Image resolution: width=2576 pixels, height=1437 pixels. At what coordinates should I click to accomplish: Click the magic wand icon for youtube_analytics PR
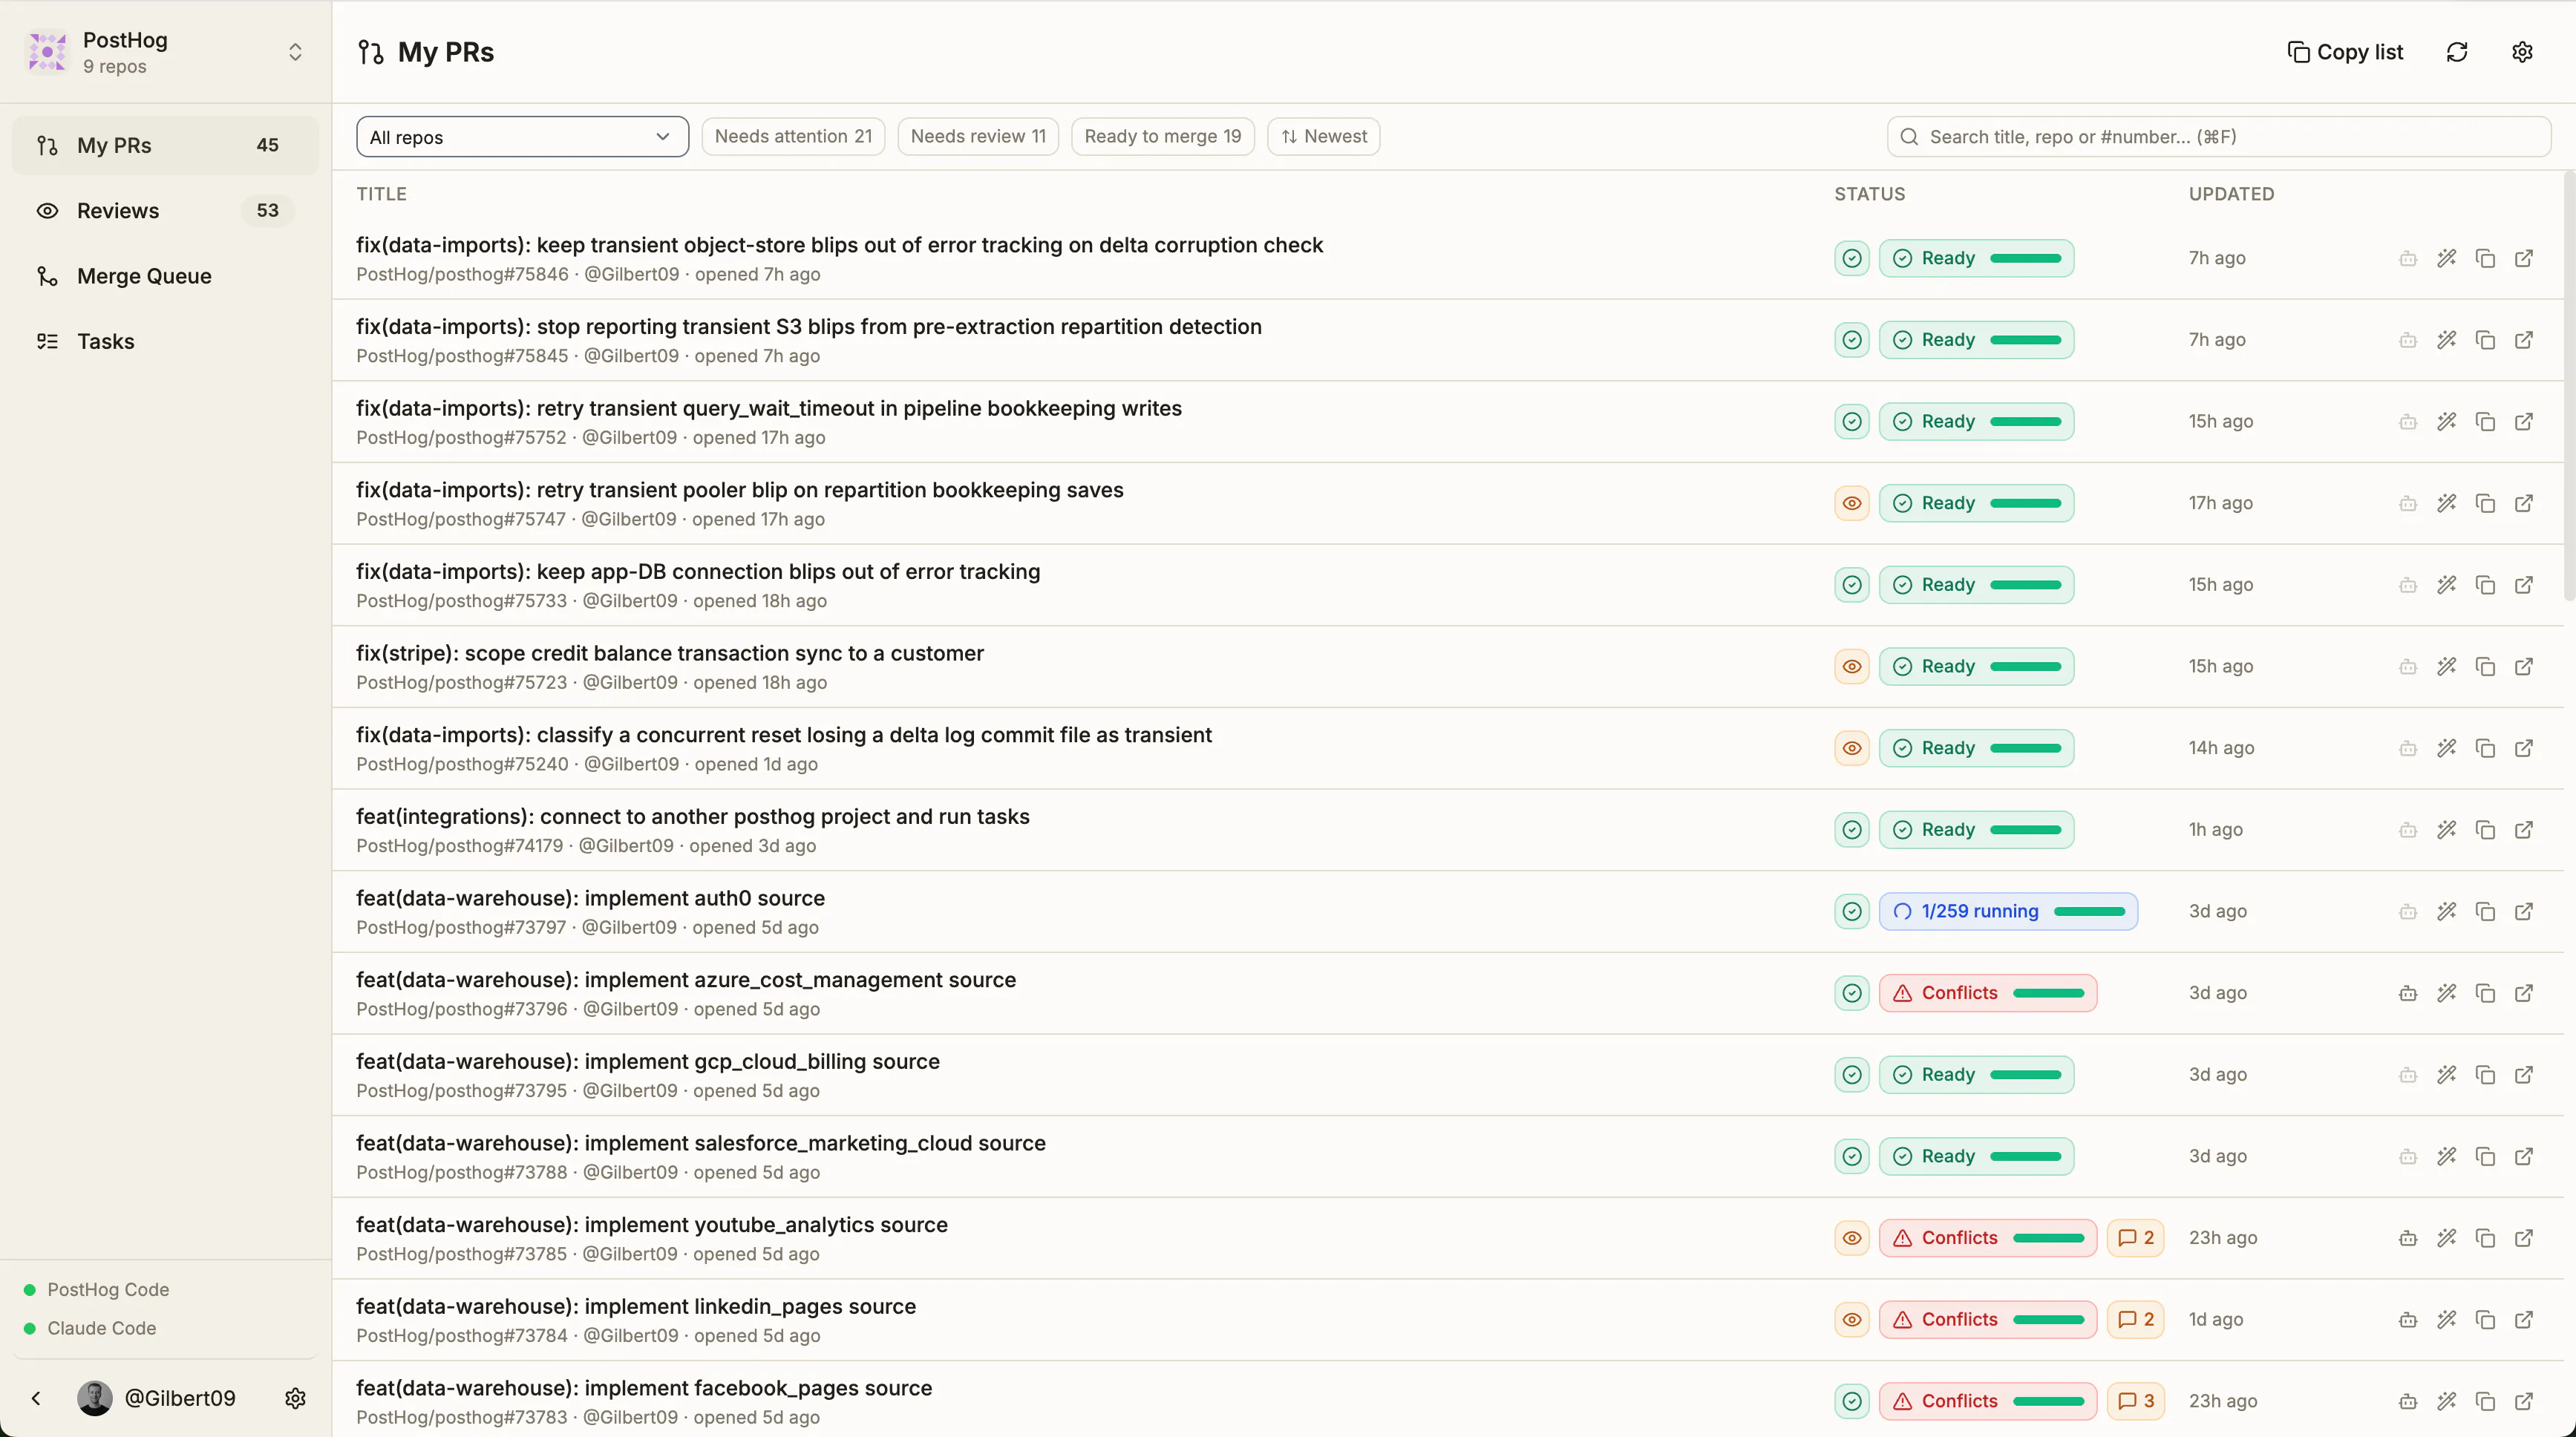pyautogui.click(x=2446, y=1238)
